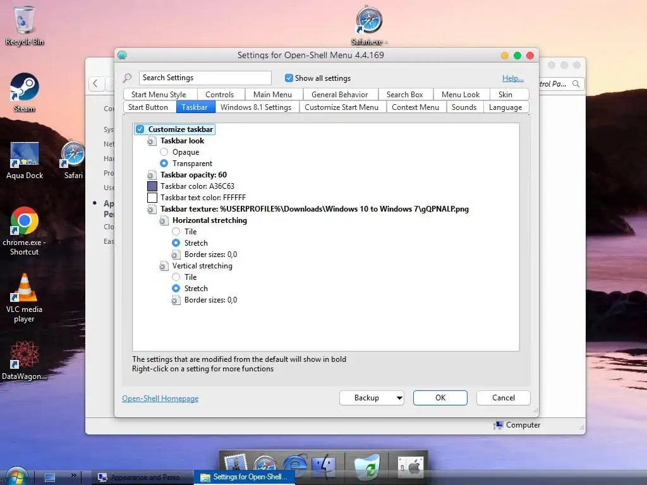This screenshot has height=485, width=647.
Task: Toggle the Show all settings checkbox
Action: (289, 78)
